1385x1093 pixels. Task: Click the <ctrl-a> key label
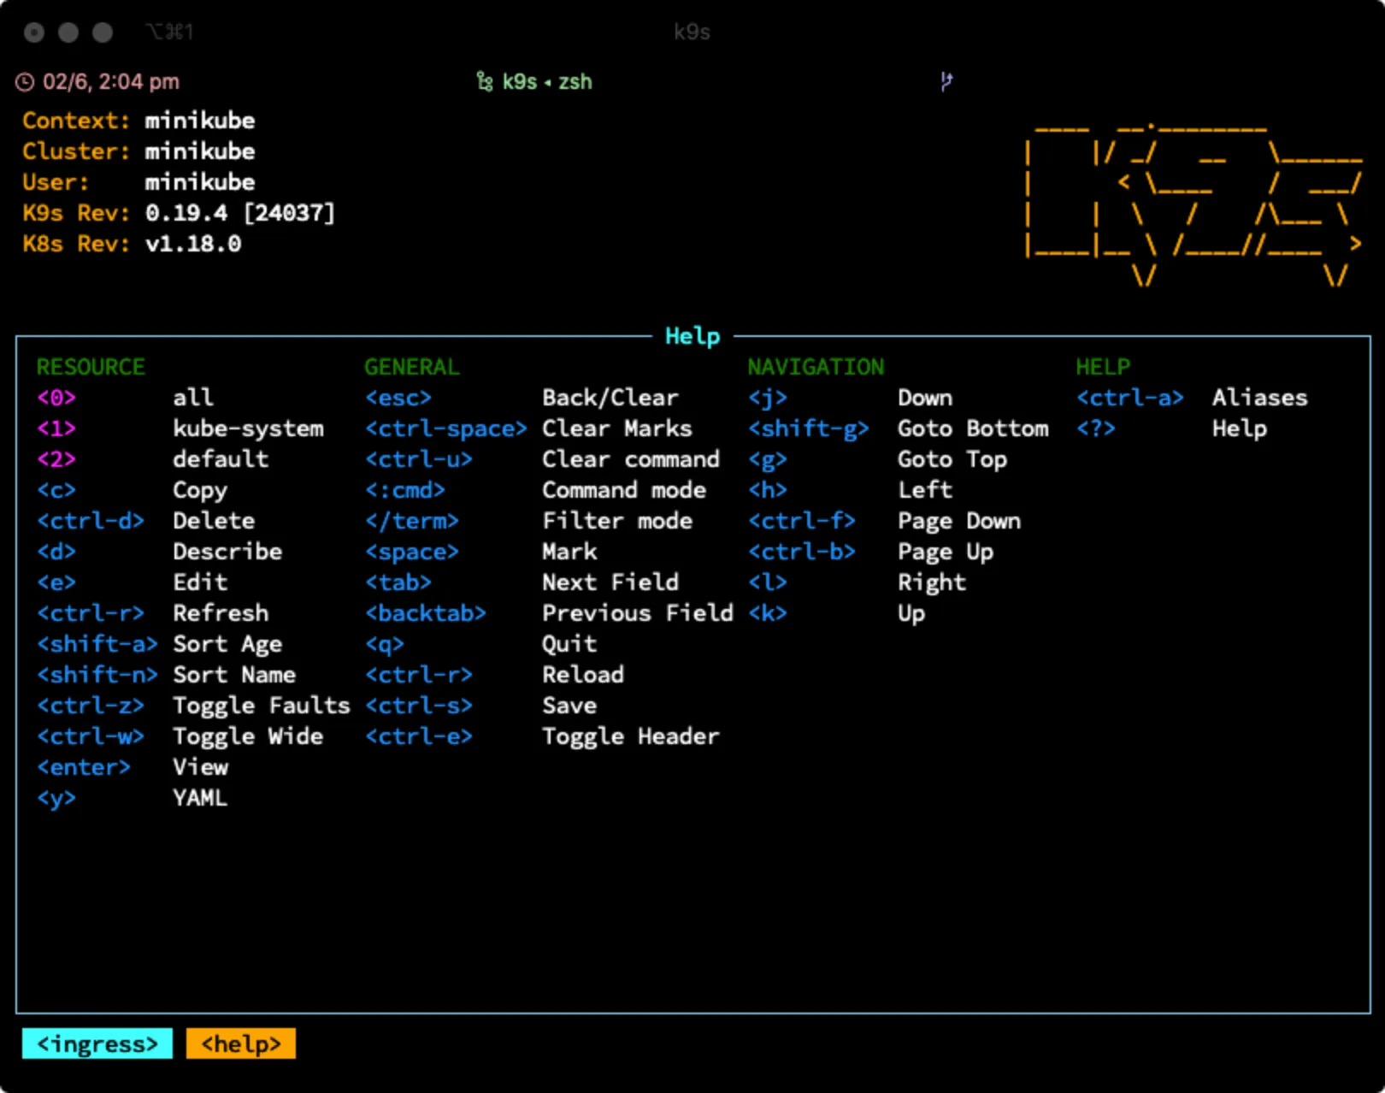tap(1130, 398)
